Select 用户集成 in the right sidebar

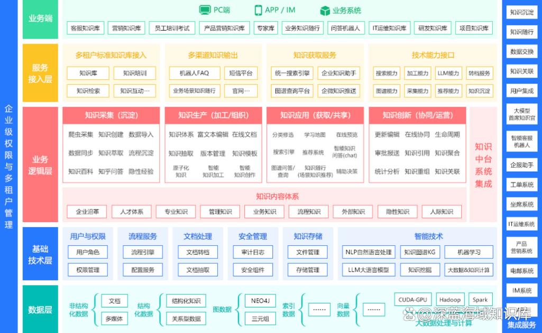point(521,91)
